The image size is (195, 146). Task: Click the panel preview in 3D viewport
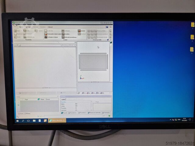[x=93, y=61]
